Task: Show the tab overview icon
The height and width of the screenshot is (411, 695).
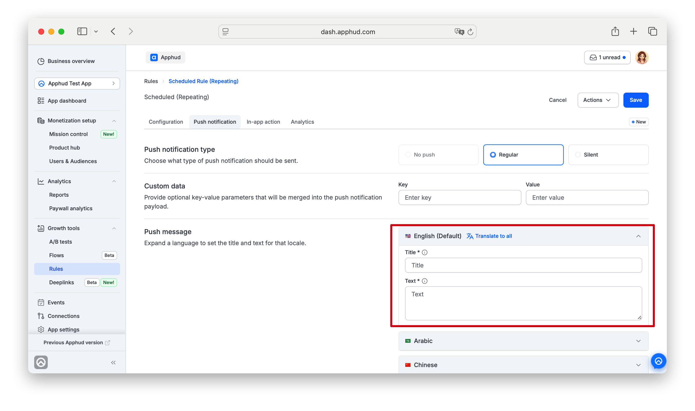Action: [653, 31]
